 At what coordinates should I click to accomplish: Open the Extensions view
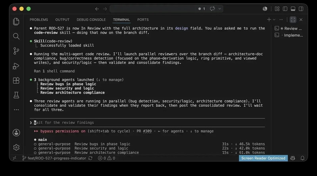(16, 80)
